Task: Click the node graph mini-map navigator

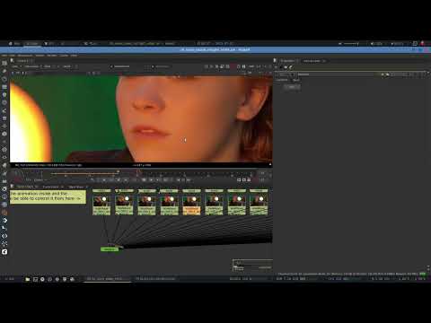Action: (252, 266)
